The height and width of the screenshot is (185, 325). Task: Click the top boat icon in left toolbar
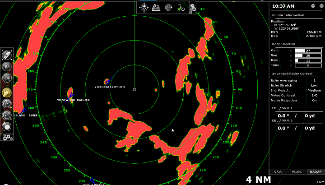click(7, 55)
